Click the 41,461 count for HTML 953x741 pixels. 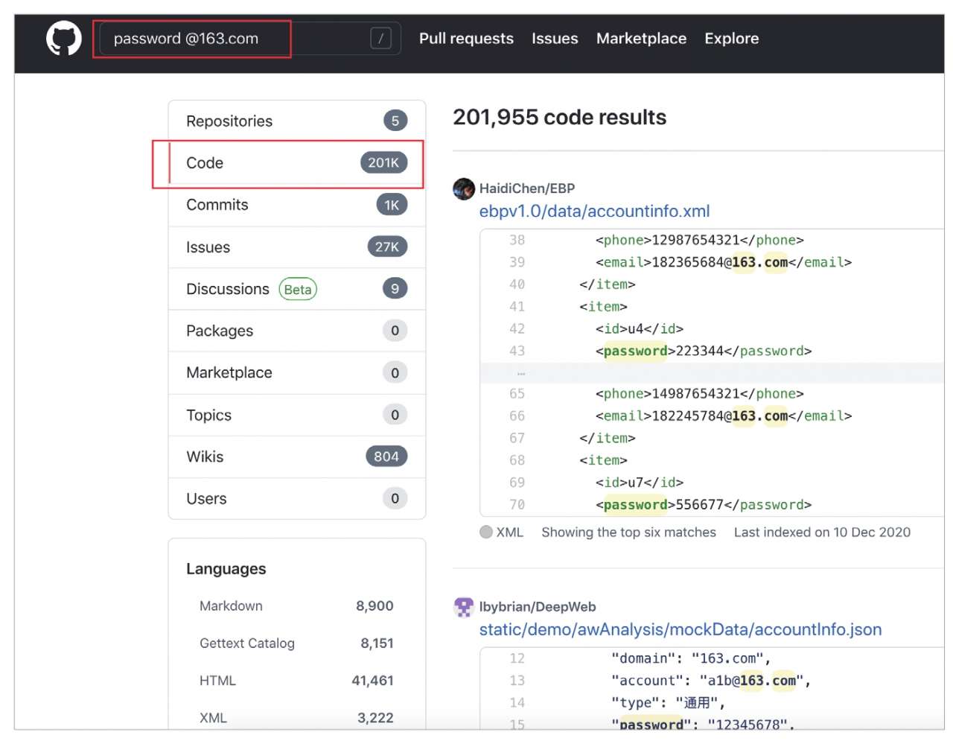(x=372, y=681)
